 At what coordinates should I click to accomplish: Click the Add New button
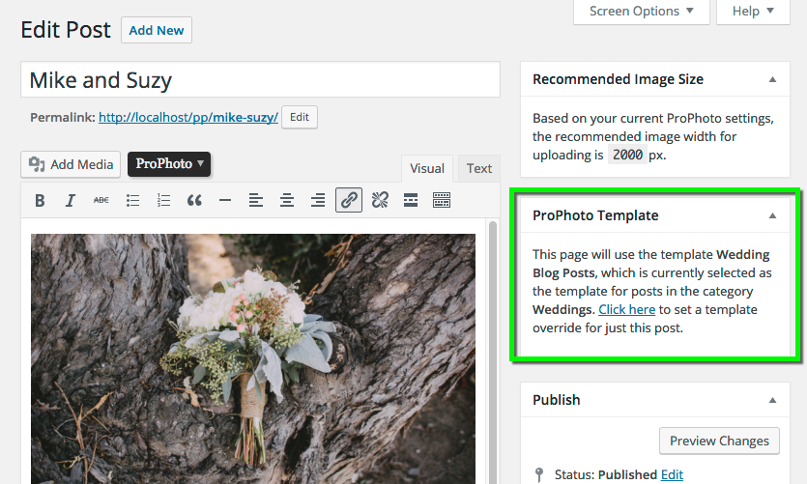pyautogui.click(x=157, y=30)
